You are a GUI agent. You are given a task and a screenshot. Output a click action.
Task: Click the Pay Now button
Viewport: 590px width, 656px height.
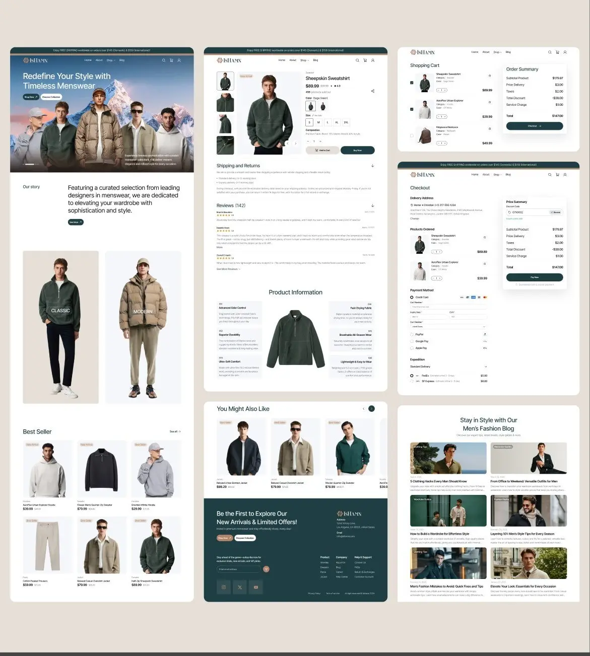pos(535,277)
